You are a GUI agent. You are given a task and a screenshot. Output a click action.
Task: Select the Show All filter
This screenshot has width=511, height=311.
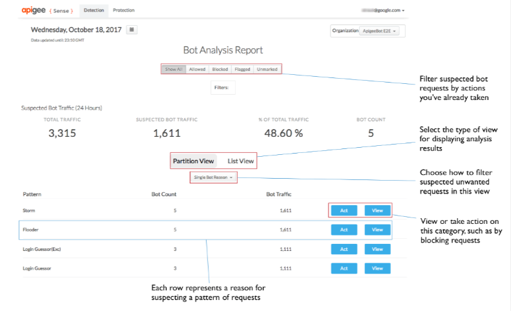point(174,69)
